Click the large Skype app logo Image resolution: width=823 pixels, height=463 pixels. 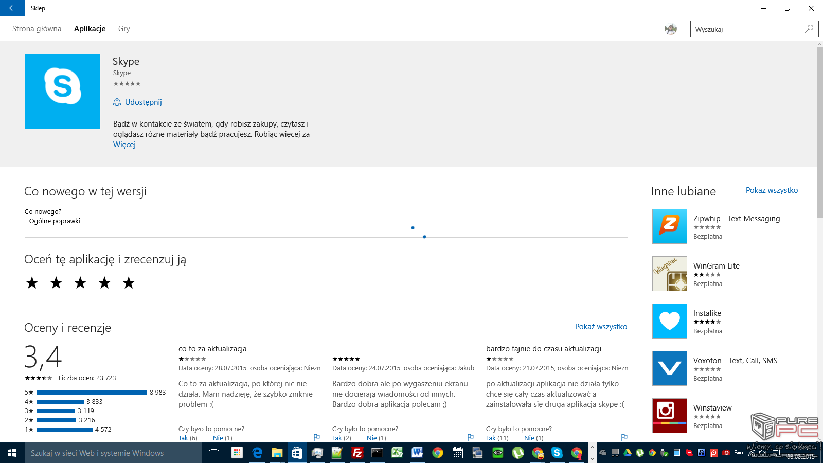coord(63,92)
